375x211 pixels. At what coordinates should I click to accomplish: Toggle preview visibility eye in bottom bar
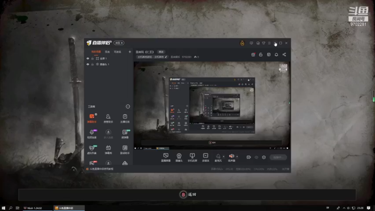[x=256, y=157]
